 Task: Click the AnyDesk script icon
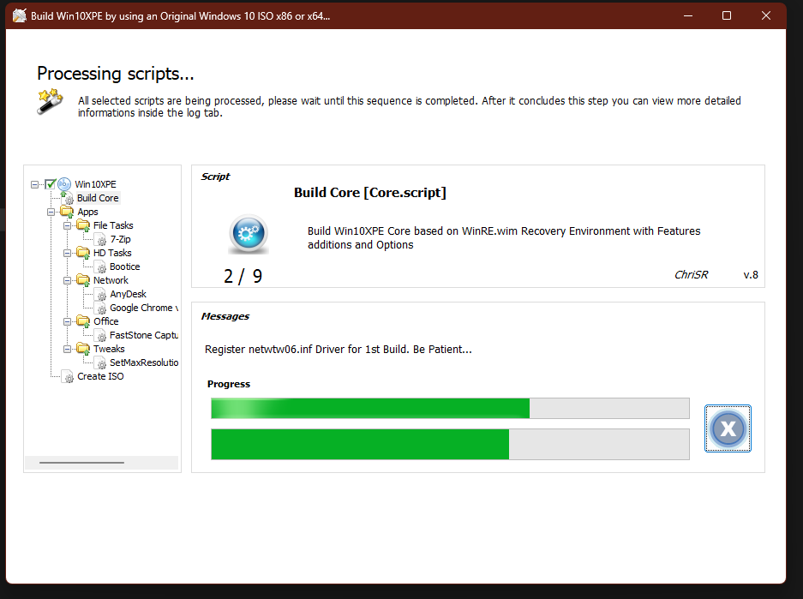101,294
